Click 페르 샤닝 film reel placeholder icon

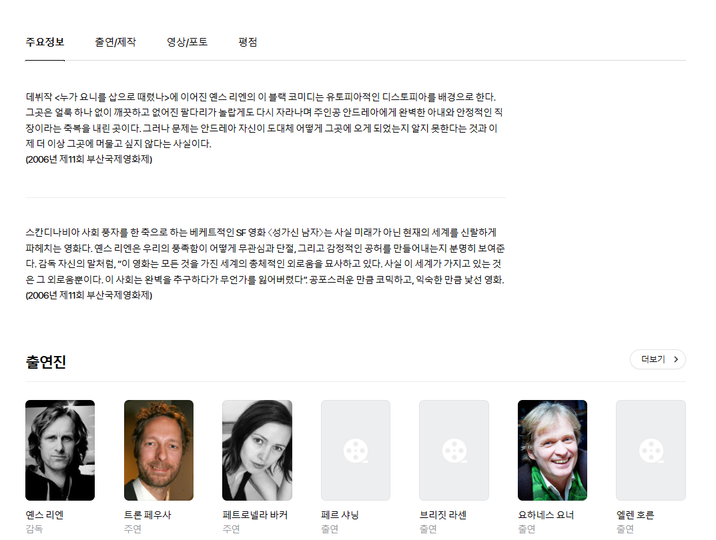(356, 451)
